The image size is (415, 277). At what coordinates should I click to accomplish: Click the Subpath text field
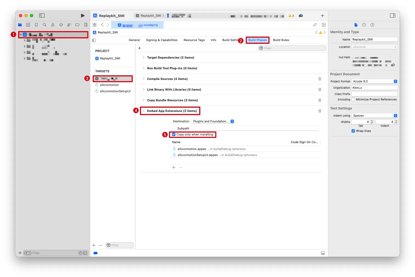(254, 128)
